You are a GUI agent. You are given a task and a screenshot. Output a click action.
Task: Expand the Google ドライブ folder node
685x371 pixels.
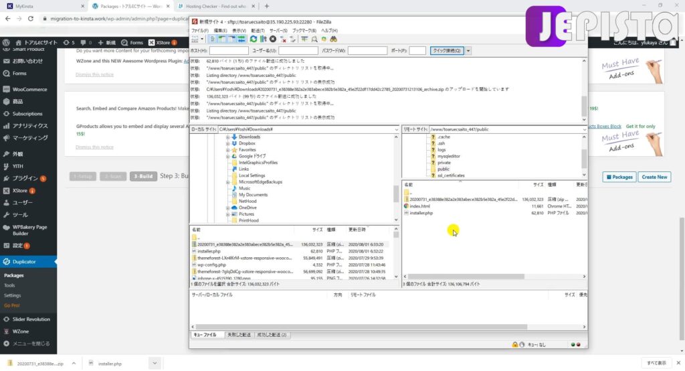click(x=227, y=156)
